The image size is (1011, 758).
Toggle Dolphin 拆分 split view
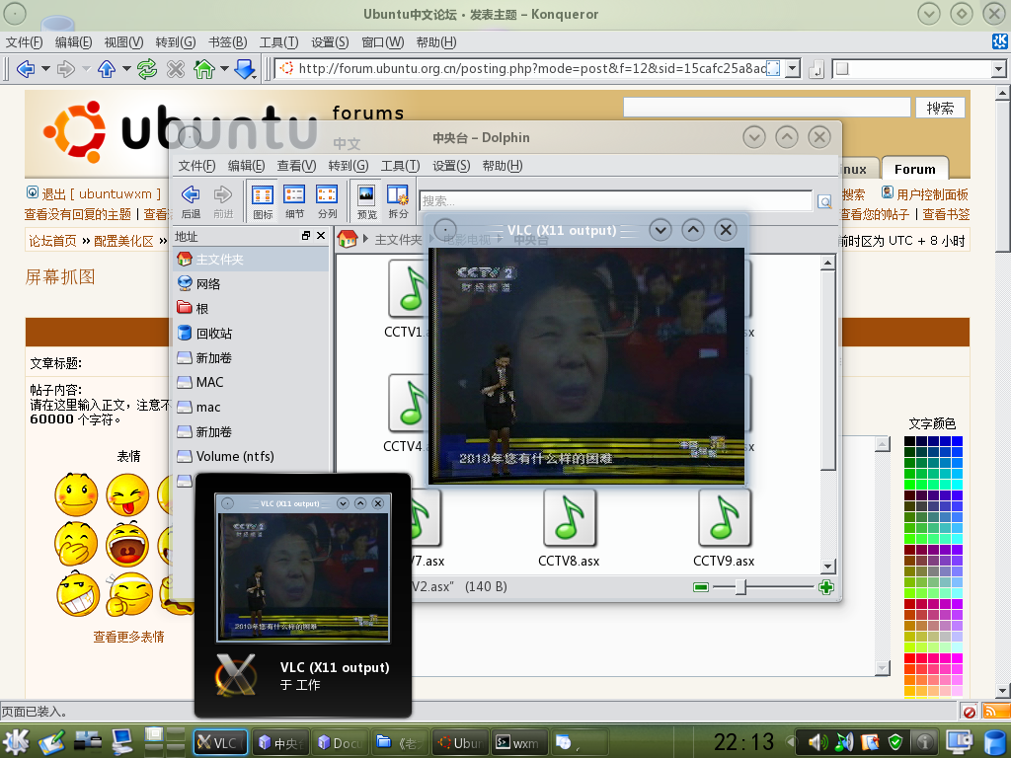tap(398, 201)
